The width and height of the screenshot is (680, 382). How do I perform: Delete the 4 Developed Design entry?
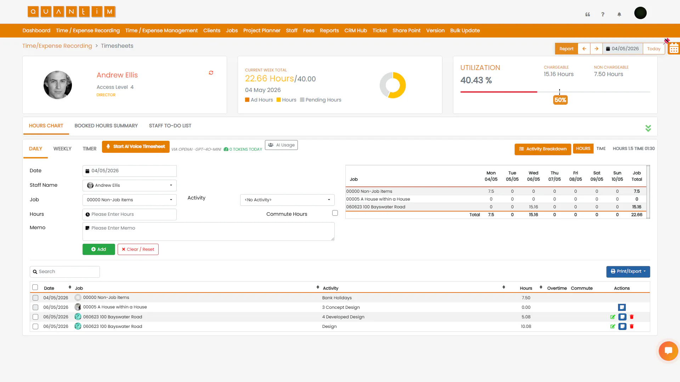click(631, 317)
